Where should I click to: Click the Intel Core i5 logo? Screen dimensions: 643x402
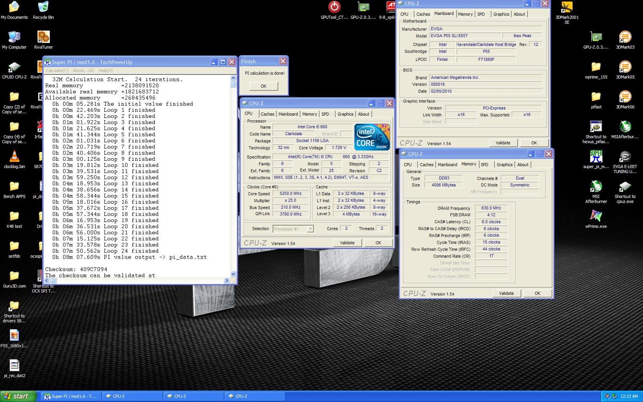pos(372,137)
